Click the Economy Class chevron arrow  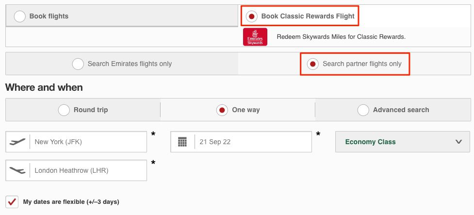tap(458, 142)
